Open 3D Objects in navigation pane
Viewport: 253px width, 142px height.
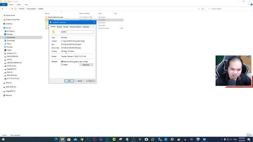click(x=11, y=31)
